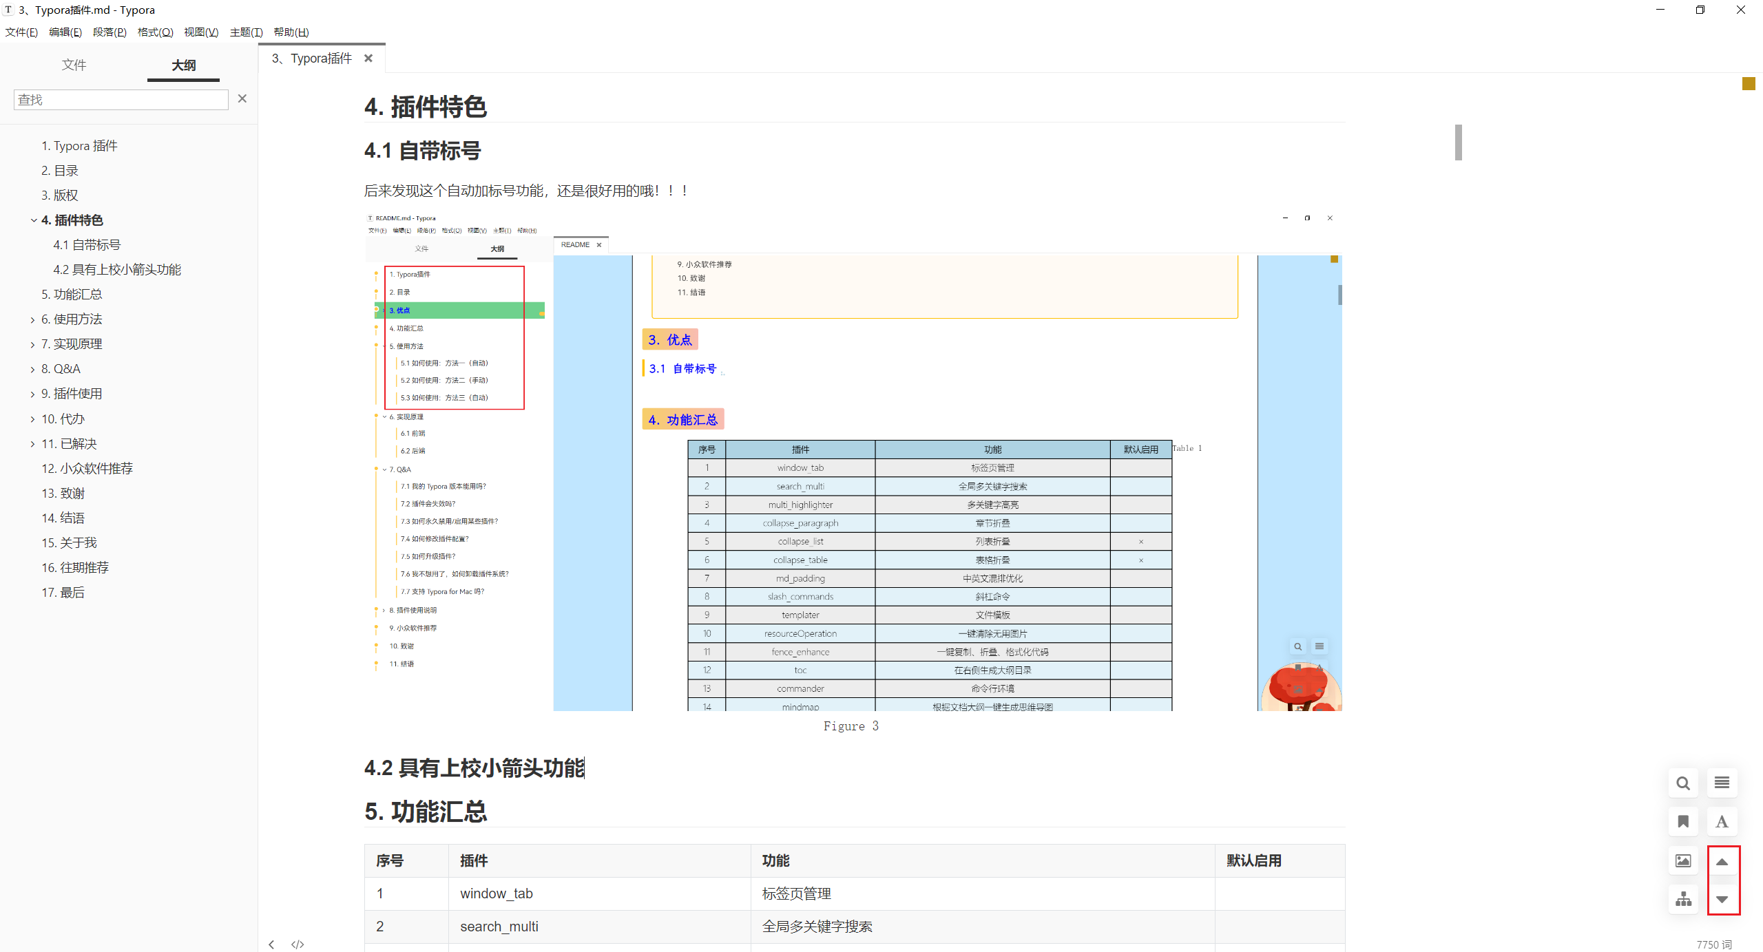The height and width of the screenshot is (952, 1763).
Task: Click the down arrow floating button
Action: click(x=1722, y=899)
